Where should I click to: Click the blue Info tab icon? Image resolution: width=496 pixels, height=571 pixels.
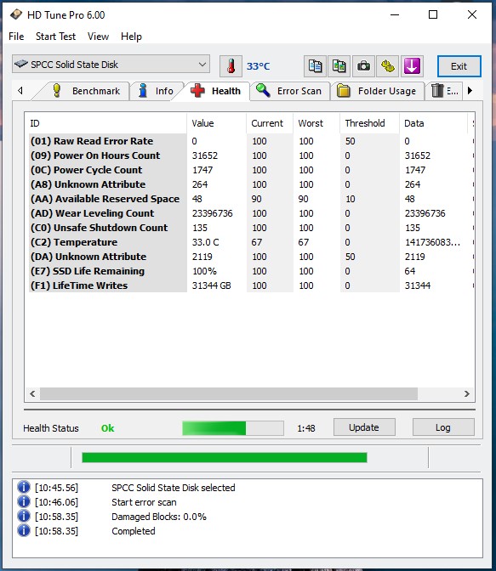(143, 91)
